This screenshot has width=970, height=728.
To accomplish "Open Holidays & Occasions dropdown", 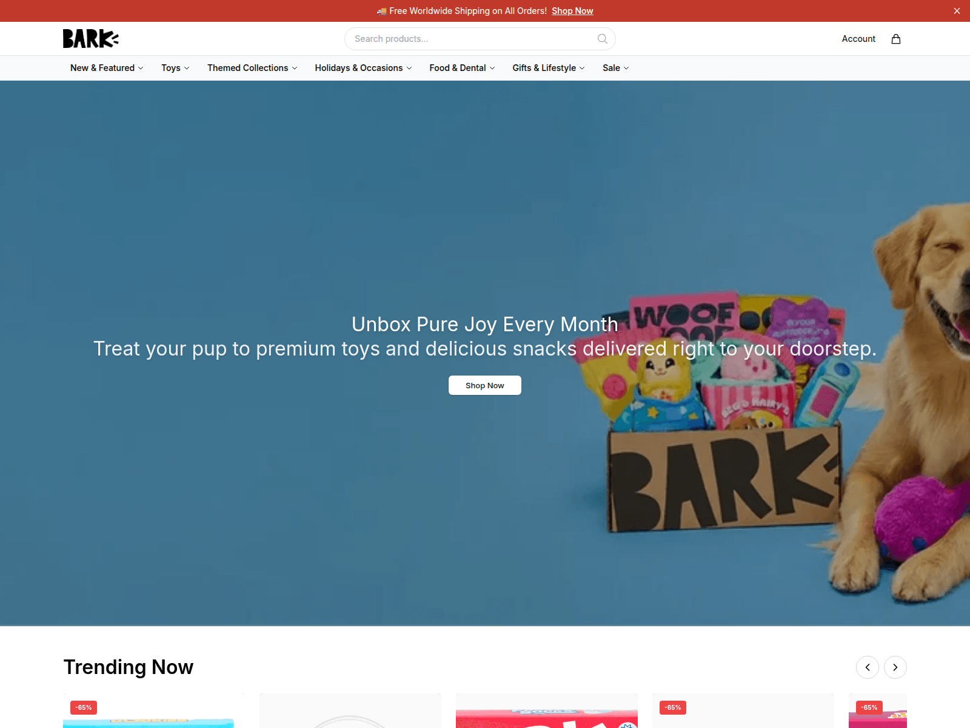I will pos(363,68).
